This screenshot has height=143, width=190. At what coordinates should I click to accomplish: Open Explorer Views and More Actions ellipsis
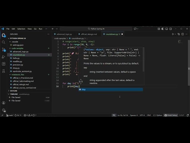(48, 34)
